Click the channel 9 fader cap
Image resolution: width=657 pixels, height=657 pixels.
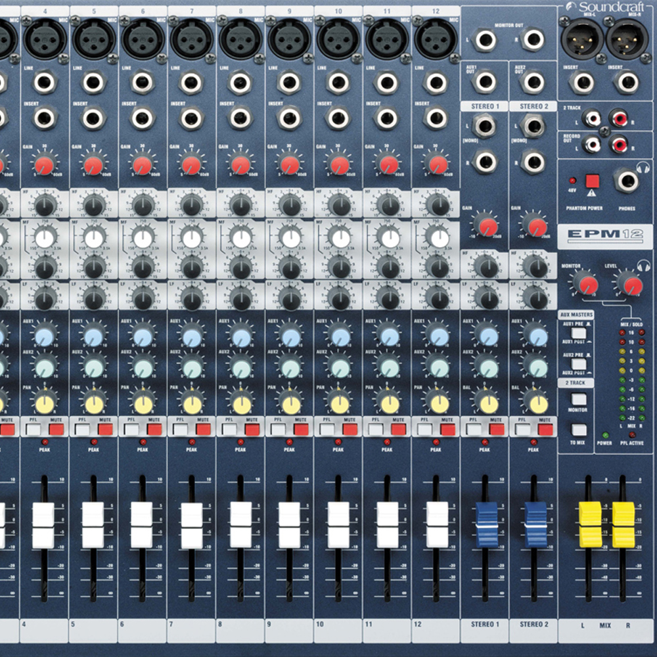[x=289, y=526]
